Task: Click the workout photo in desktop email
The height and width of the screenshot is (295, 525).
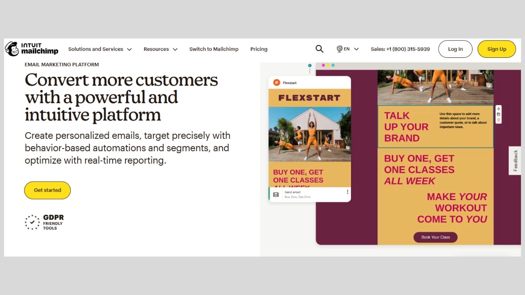Action: (435, 87)
